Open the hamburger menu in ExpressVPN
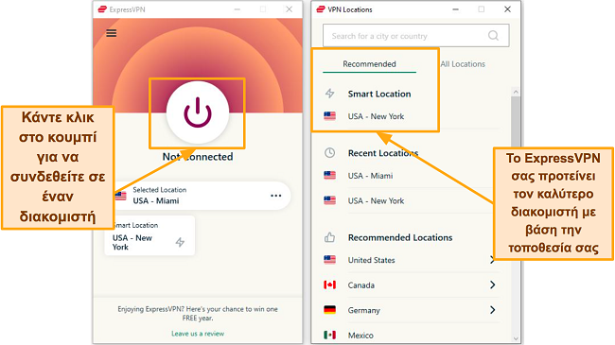Viewport: 615px width, 345px height. (112, 33)
